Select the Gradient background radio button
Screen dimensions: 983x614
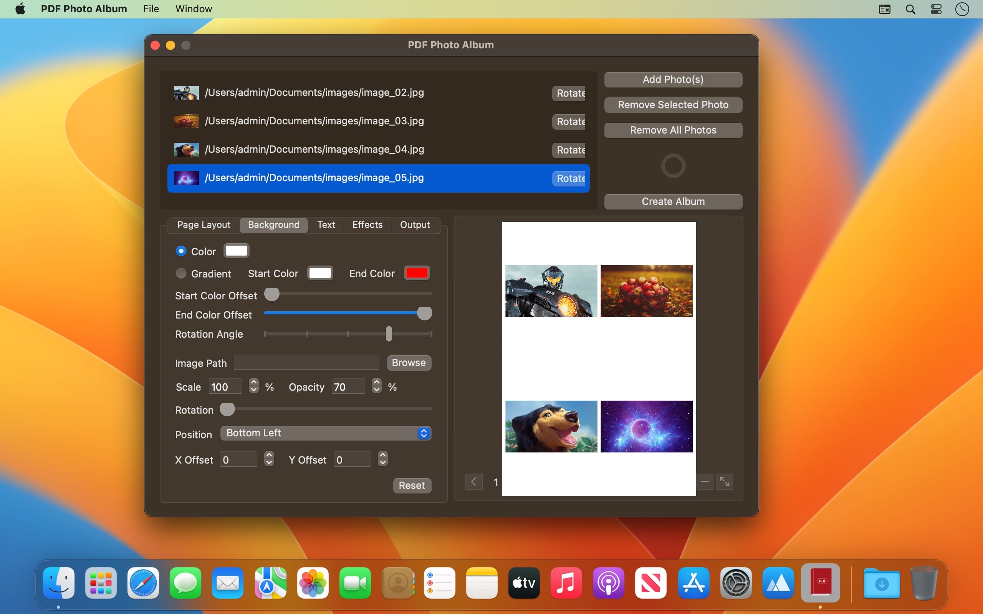[181, 273]
